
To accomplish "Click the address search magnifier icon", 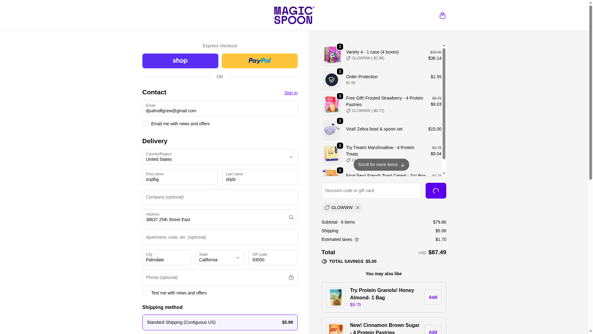I will point(291,217).
